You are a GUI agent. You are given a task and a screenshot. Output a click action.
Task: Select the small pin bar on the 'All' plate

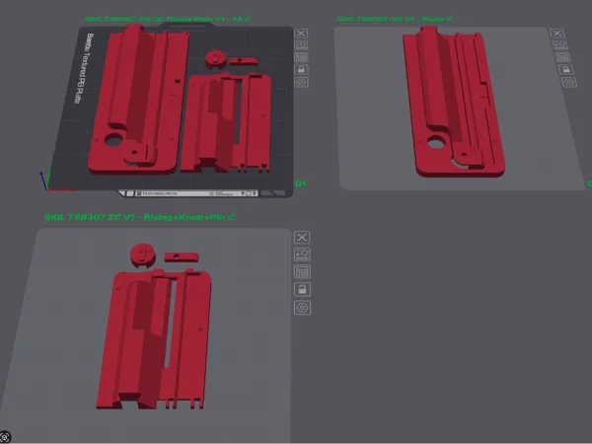(x=244, y=61)
